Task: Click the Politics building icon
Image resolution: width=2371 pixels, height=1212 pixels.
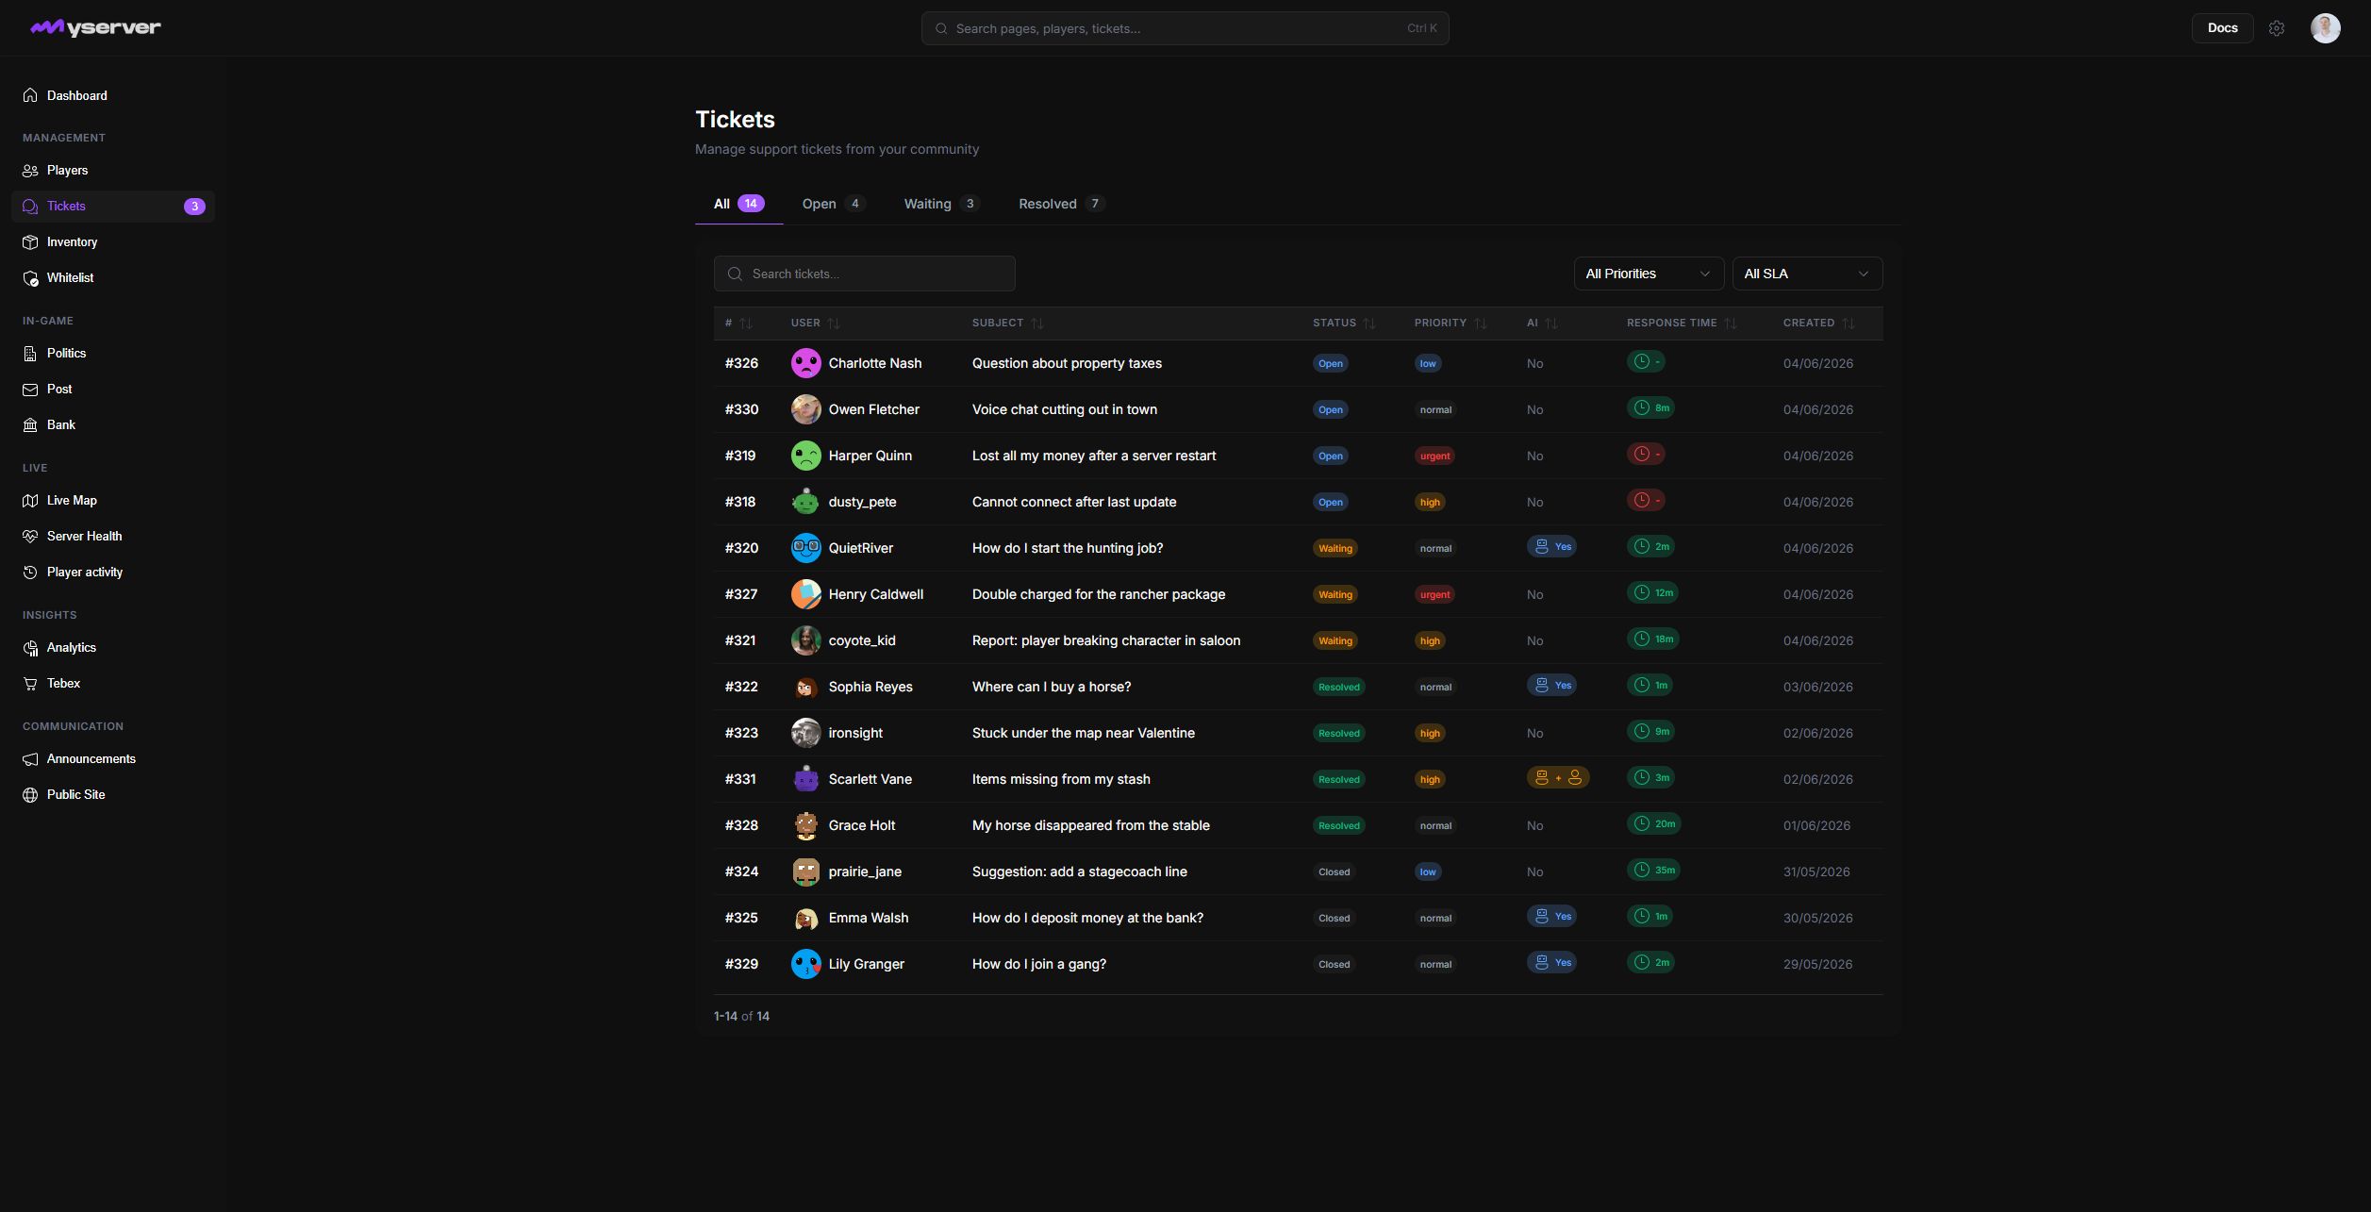Action: [30, 354]
